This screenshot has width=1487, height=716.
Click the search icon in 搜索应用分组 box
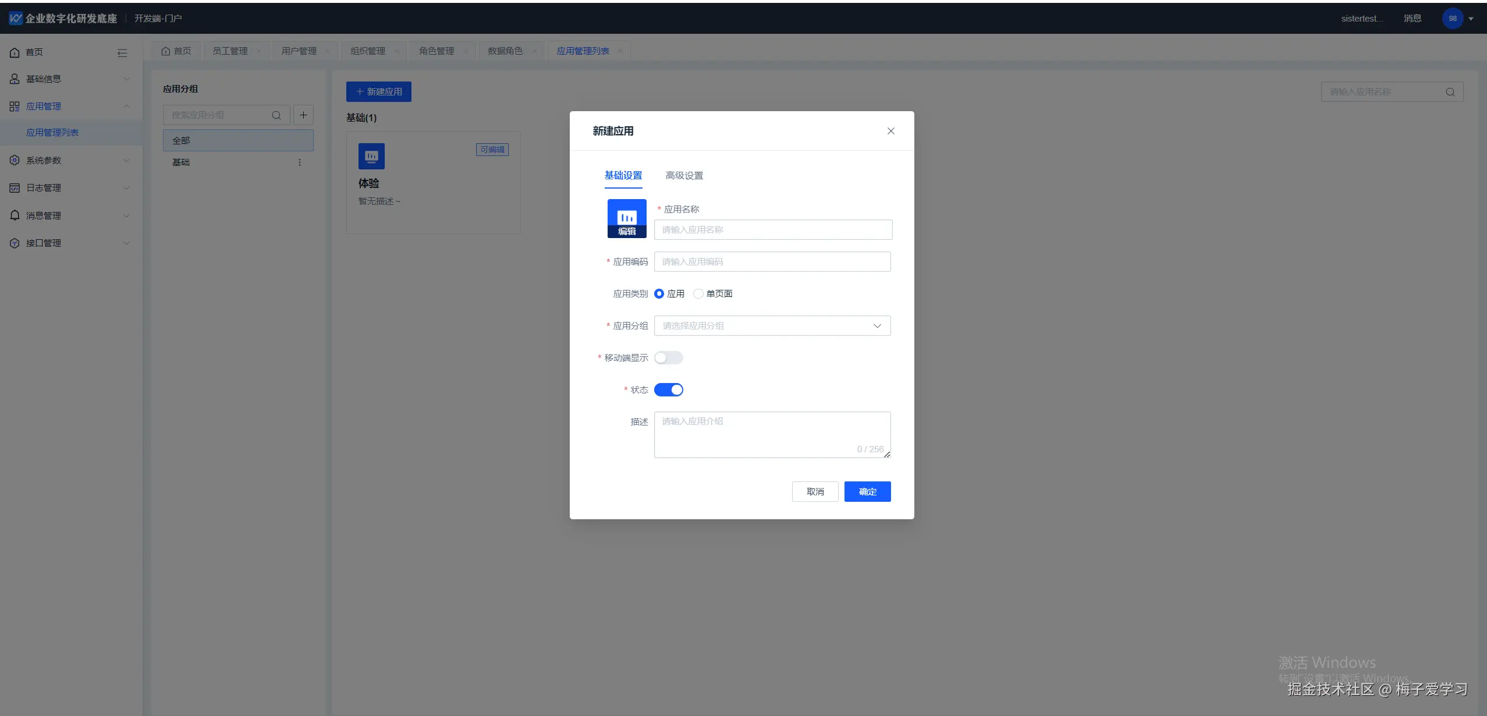(x=276, y=115)
